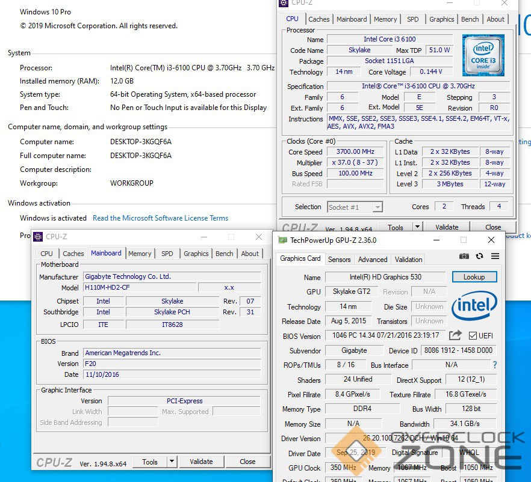Switch to Caches tab in CPU window
This screenshot has width=531, height=482.
tap(318, 19)
